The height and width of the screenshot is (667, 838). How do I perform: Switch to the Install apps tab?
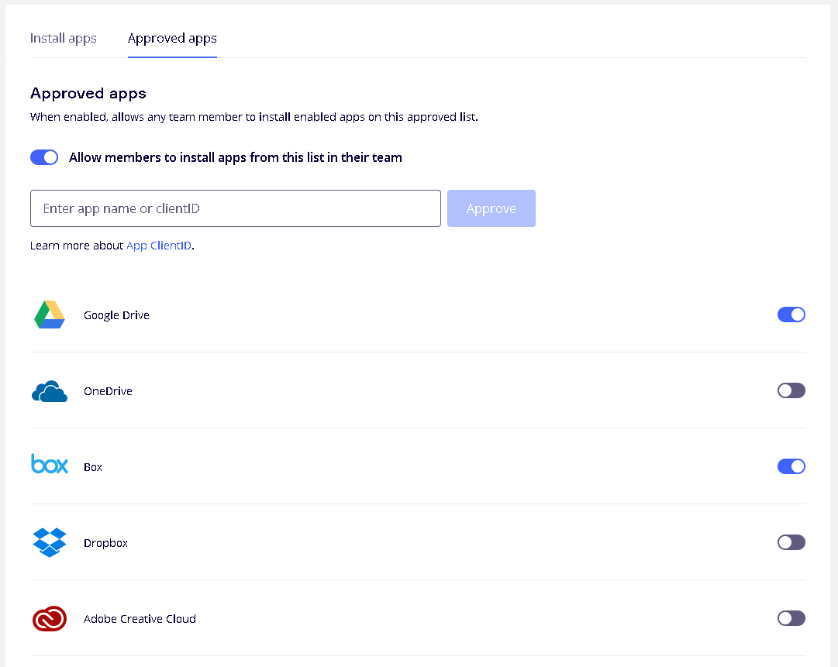pyautogui.click(x=64, y=38)
